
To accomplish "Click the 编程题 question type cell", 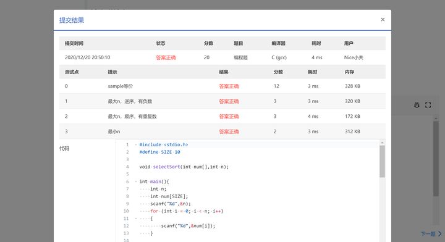I will (240, 57).
